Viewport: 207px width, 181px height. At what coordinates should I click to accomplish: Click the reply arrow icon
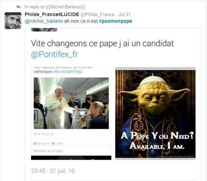[x=19, y=7]
